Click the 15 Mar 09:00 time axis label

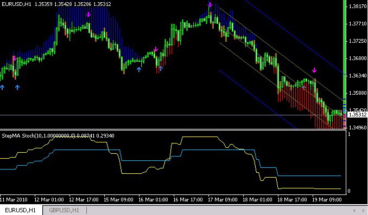pyautogui.click(x=118, y=200)
